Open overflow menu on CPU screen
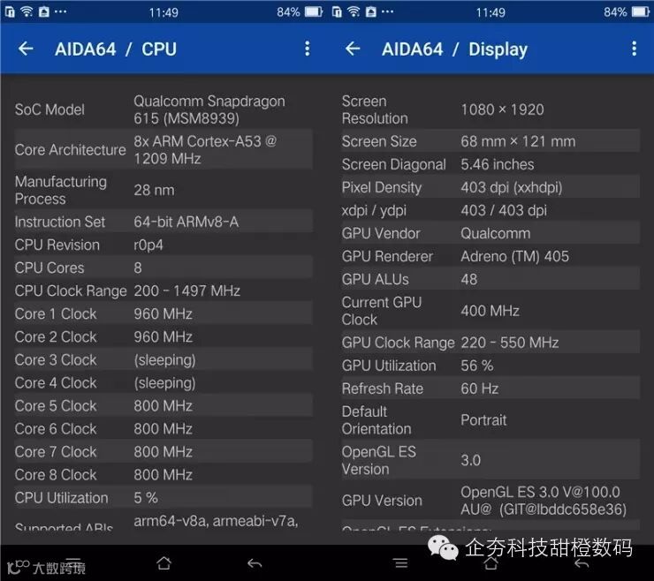 click(307, 49)
